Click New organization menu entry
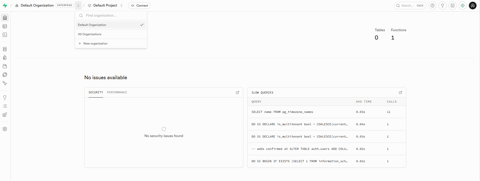The width and height of the screenshot is (480, 181). coord(111,43)
